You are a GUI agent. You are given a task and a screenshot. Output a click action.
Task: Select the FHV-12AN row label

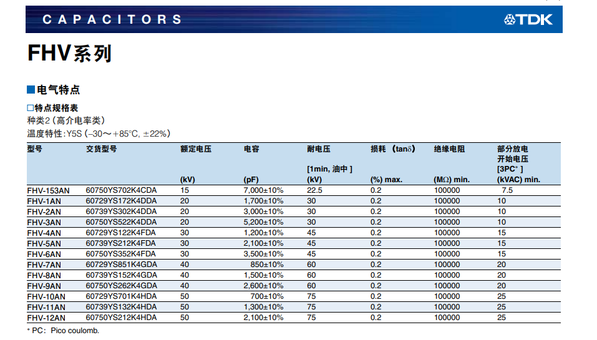[x=46, y=318]
